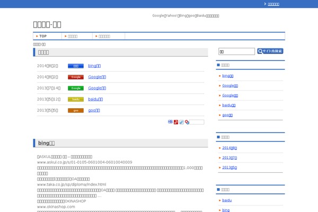This screenshot has height=212, width=318.
Task: Click the orange goo category badge
Action: (76, 110)
